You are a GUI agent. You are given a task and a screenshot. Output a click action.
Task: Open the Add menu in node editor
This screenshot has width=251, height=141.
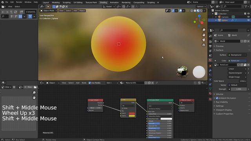[x=78, y=83]
